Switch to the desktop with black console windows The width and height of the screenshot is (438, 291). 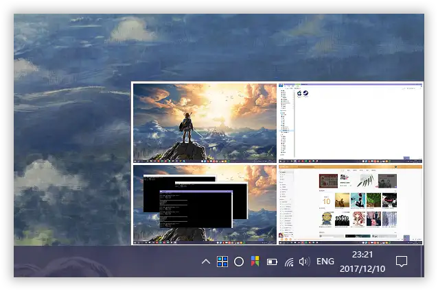205,205
